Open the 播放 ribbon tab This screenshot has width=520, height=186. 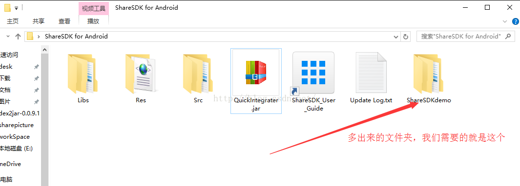pyautogui.click(x=93, y=21)
